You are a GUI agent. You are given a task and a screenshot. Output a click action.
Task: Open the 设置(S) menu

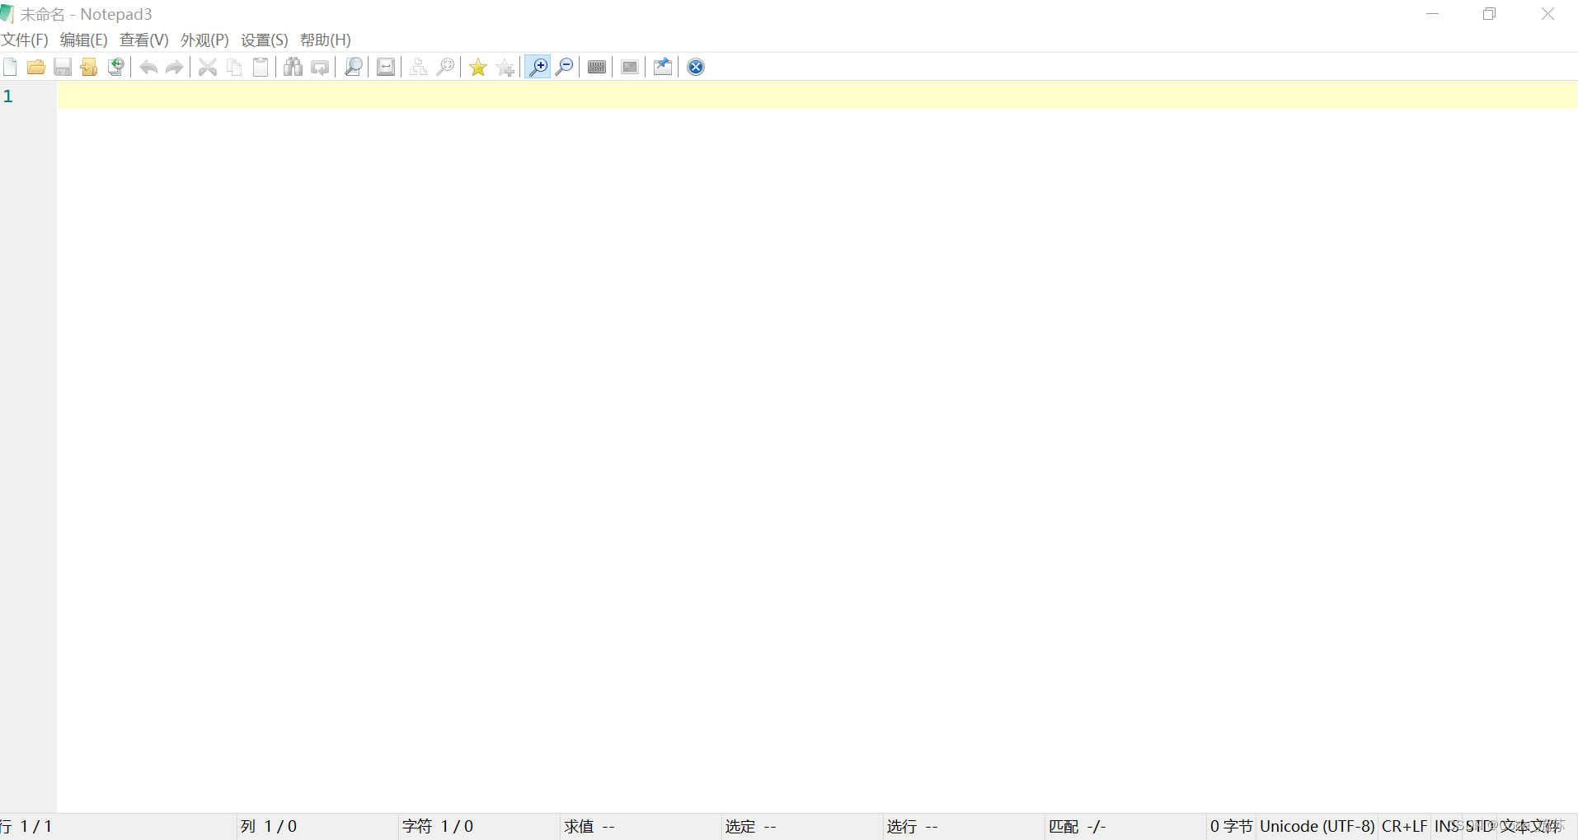[265, 40]
